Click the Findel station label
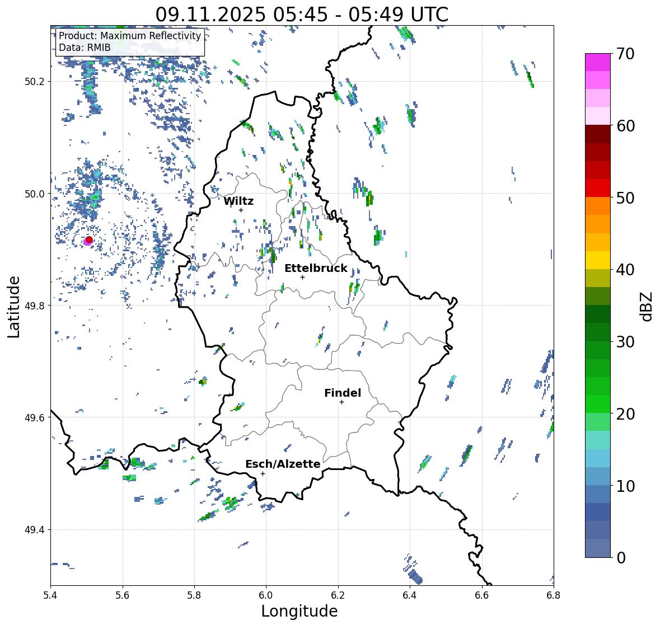Screen dimensions: 660x625 pos(343,393)
